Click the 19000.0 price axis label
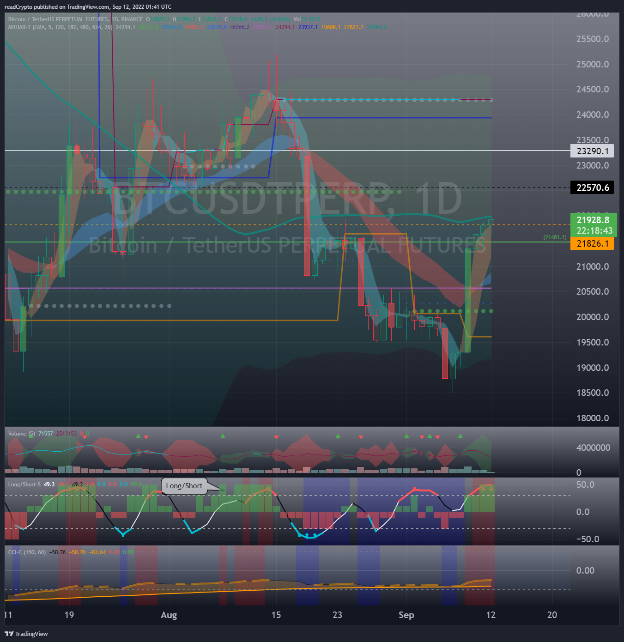624x642 pixels. point(593,368)
